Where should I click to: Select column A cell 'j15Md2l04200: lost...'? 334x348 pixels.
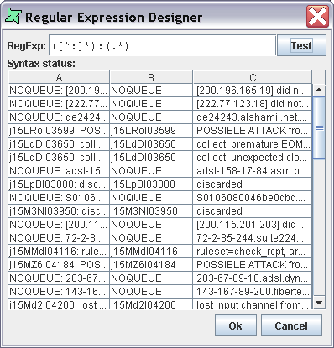click(59, 304)
